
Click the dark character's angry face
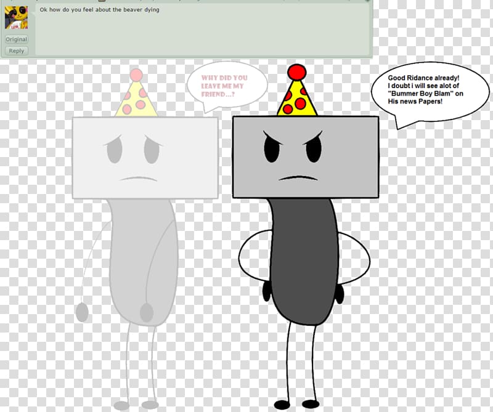pyautogui.click(x=306, y=157)
